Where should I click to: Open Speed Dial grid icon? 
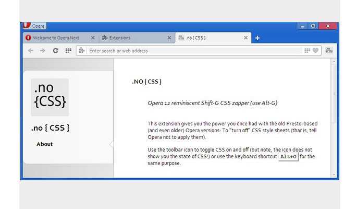pos(68,51)
